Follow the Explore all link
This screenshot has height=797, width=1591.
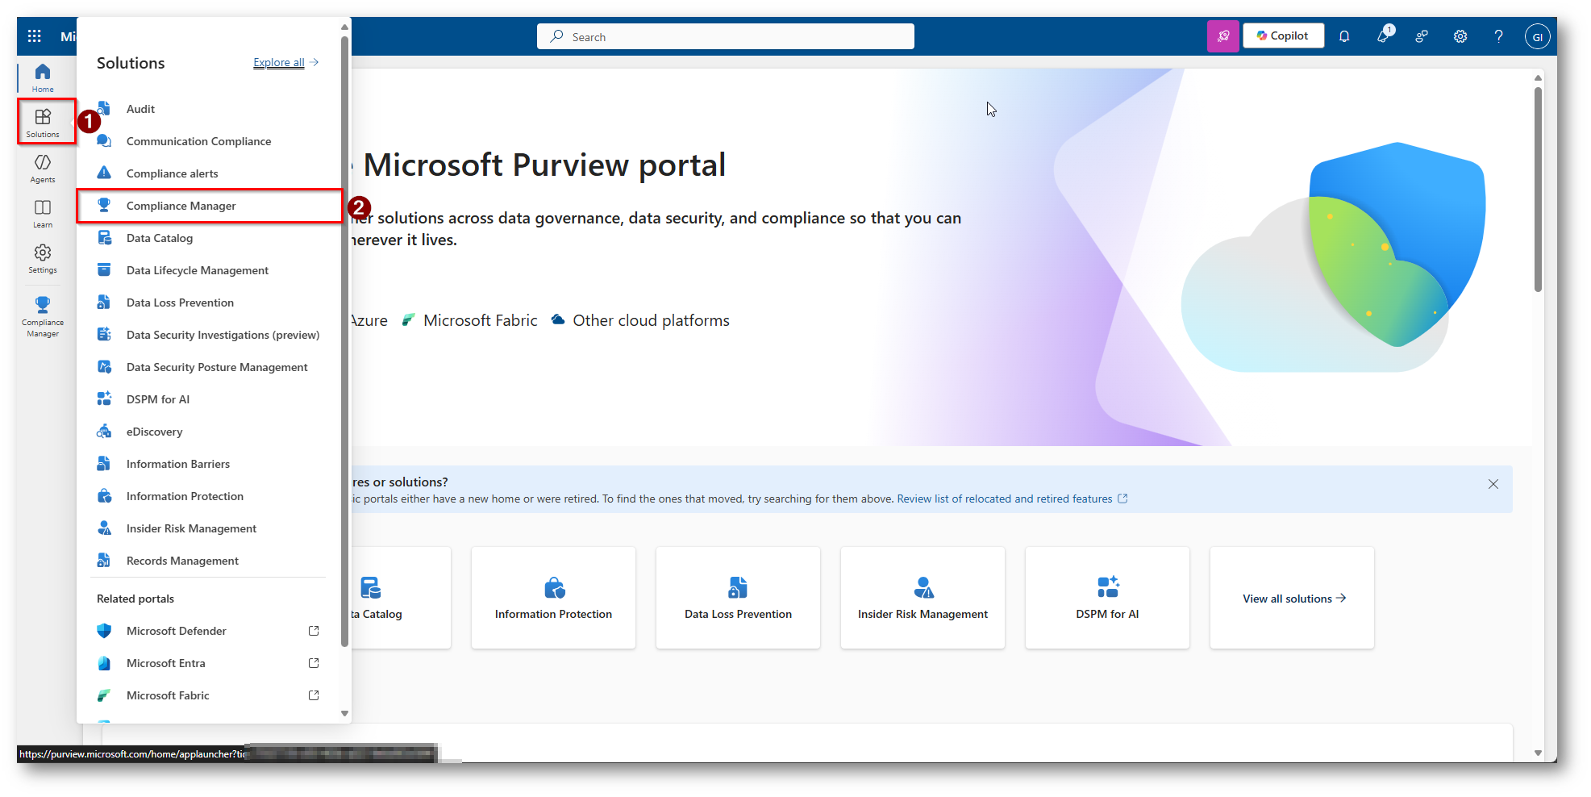279,62
